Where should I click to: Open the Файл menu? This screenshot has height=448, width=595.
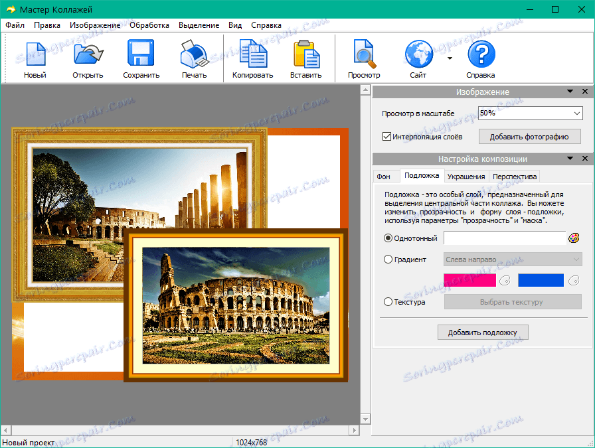(15, 25)
